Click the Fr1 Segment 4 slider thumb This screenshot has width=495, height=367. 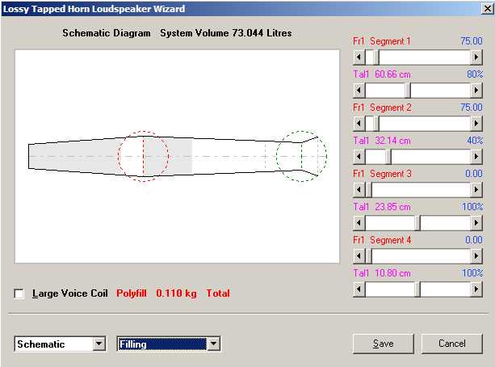tap(369, 256)
